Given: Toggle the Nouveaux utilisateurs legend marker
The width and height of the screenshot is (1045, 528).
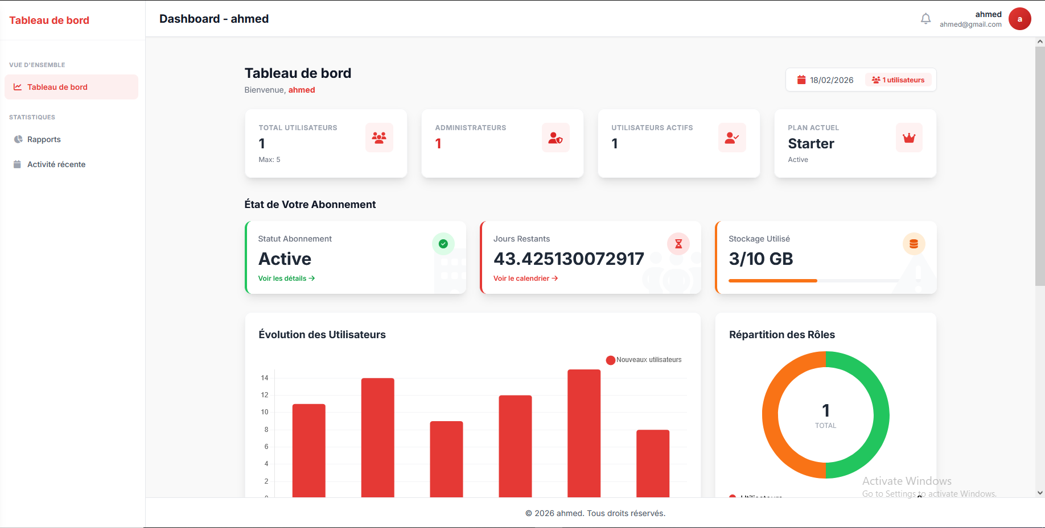Looking at the screenshot, I should [x=610, y=360].
